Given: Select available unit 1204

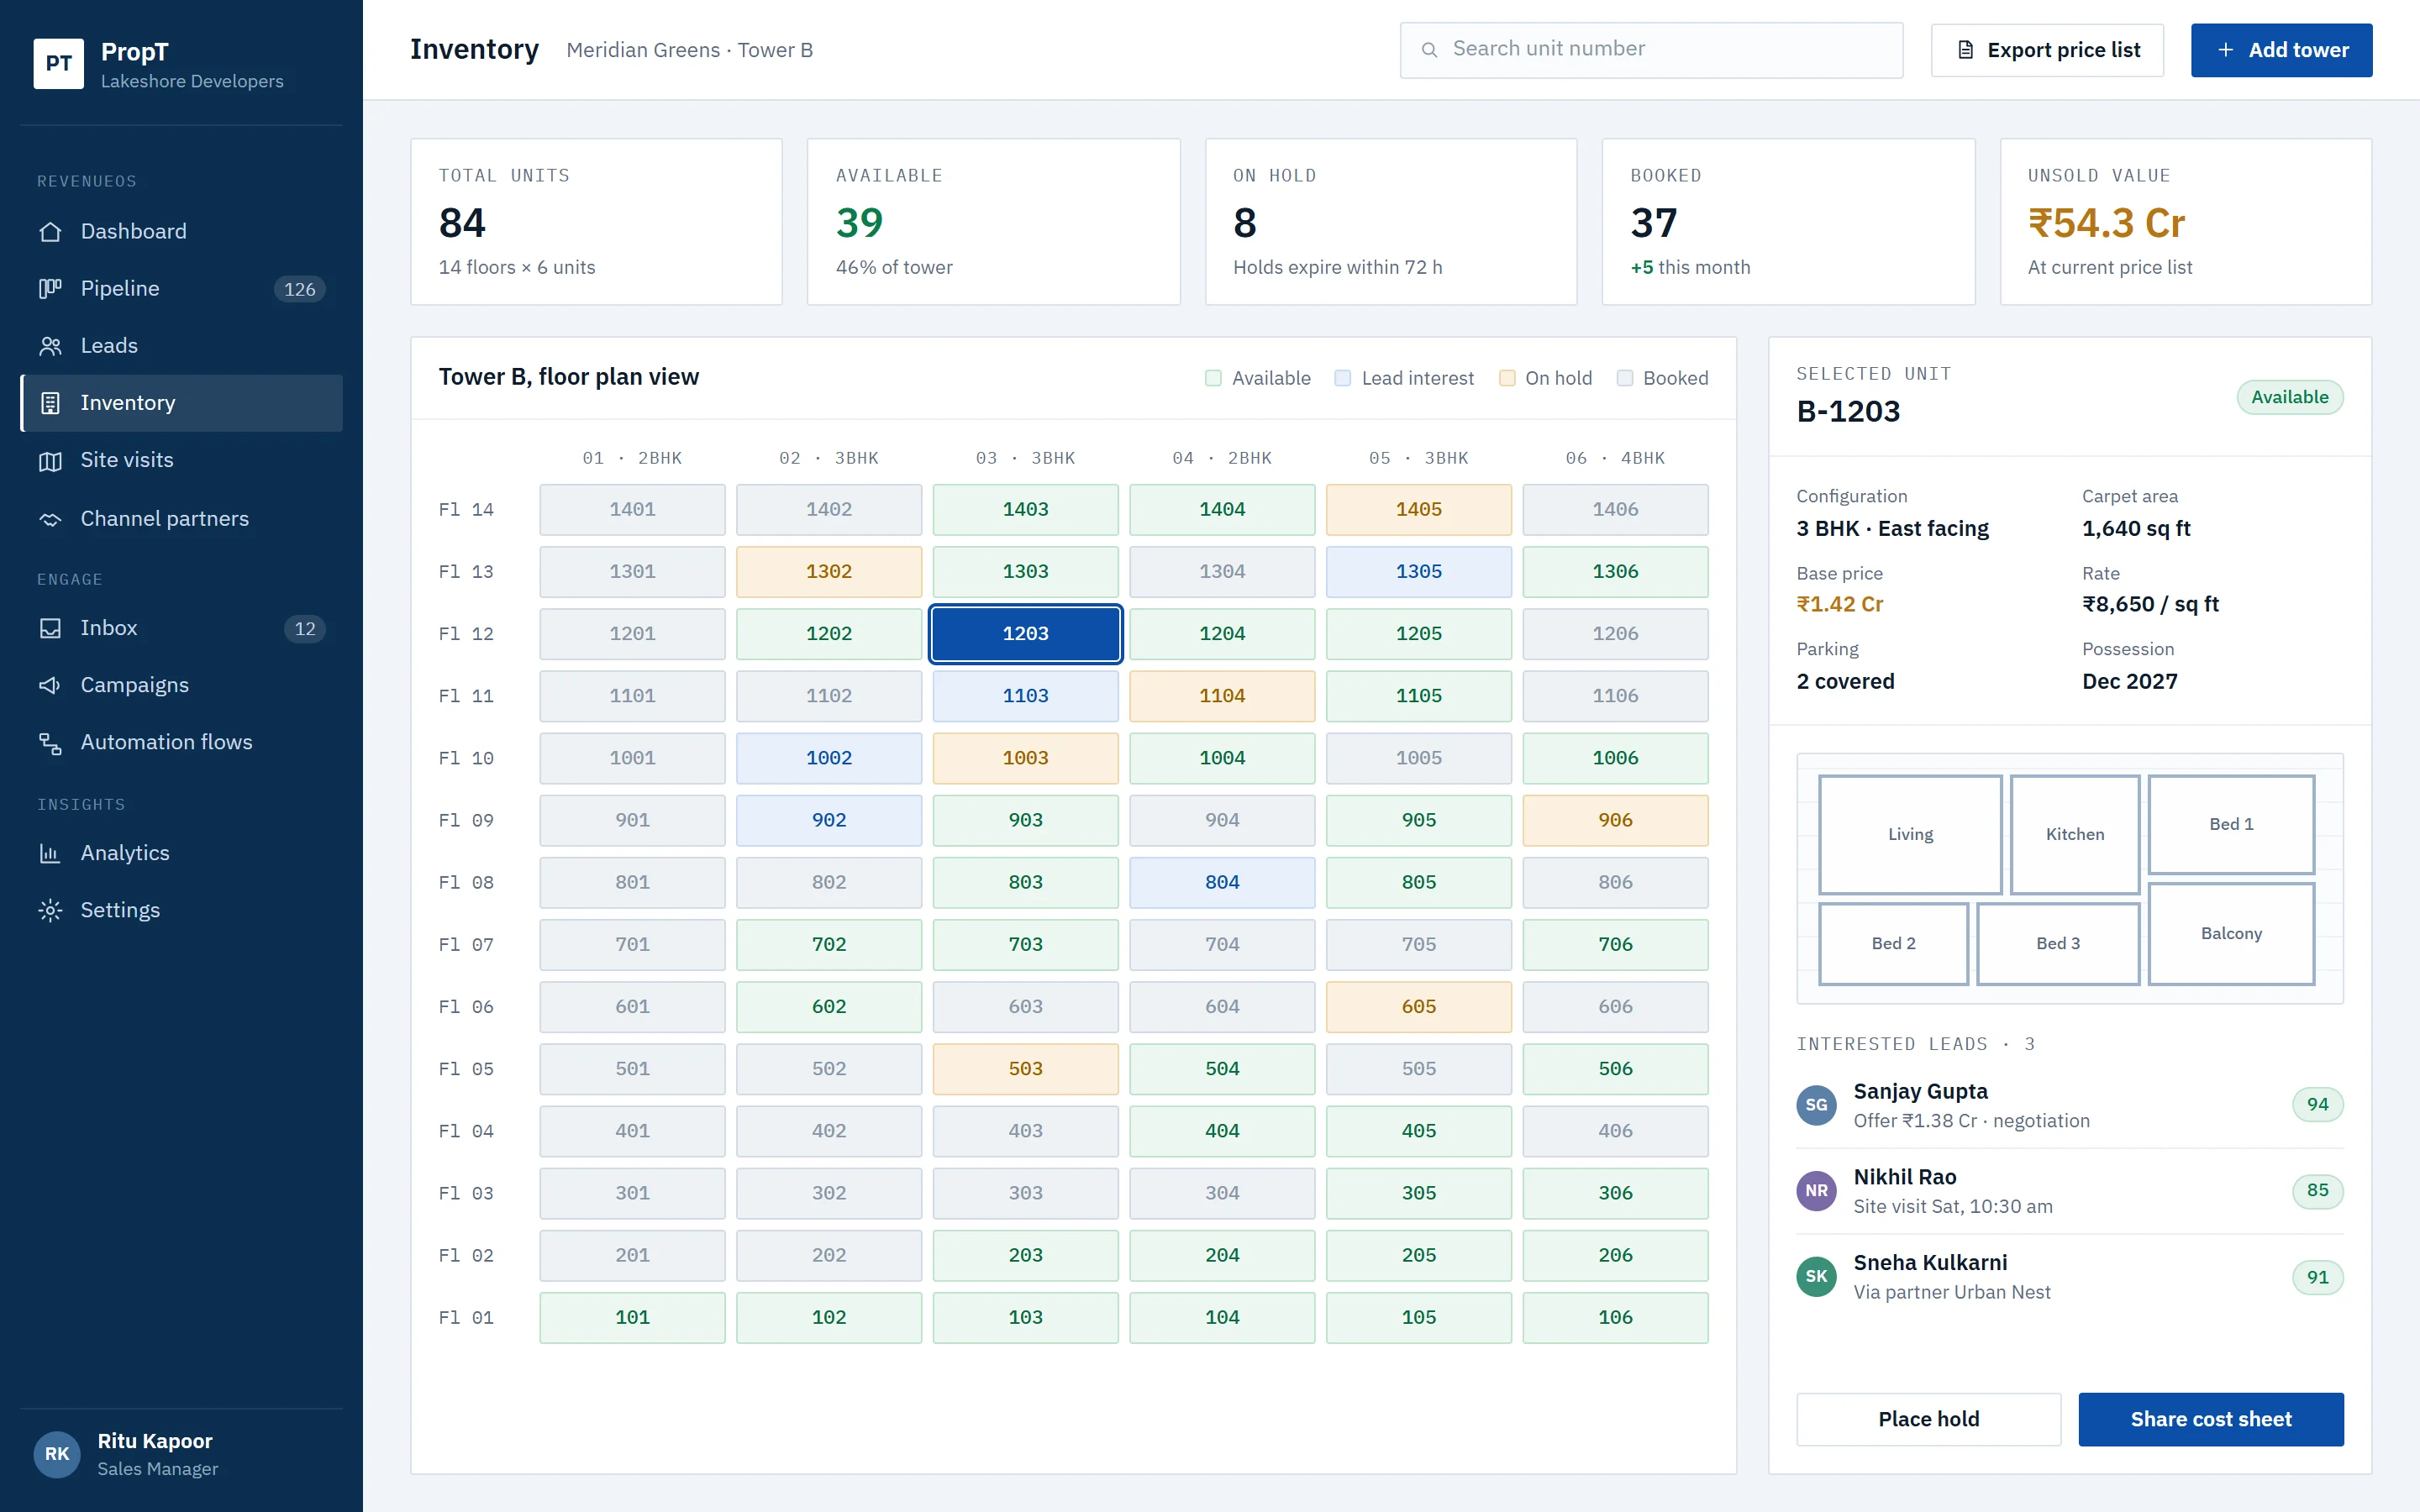Looking at the screenshot, I should [1222, 634].
